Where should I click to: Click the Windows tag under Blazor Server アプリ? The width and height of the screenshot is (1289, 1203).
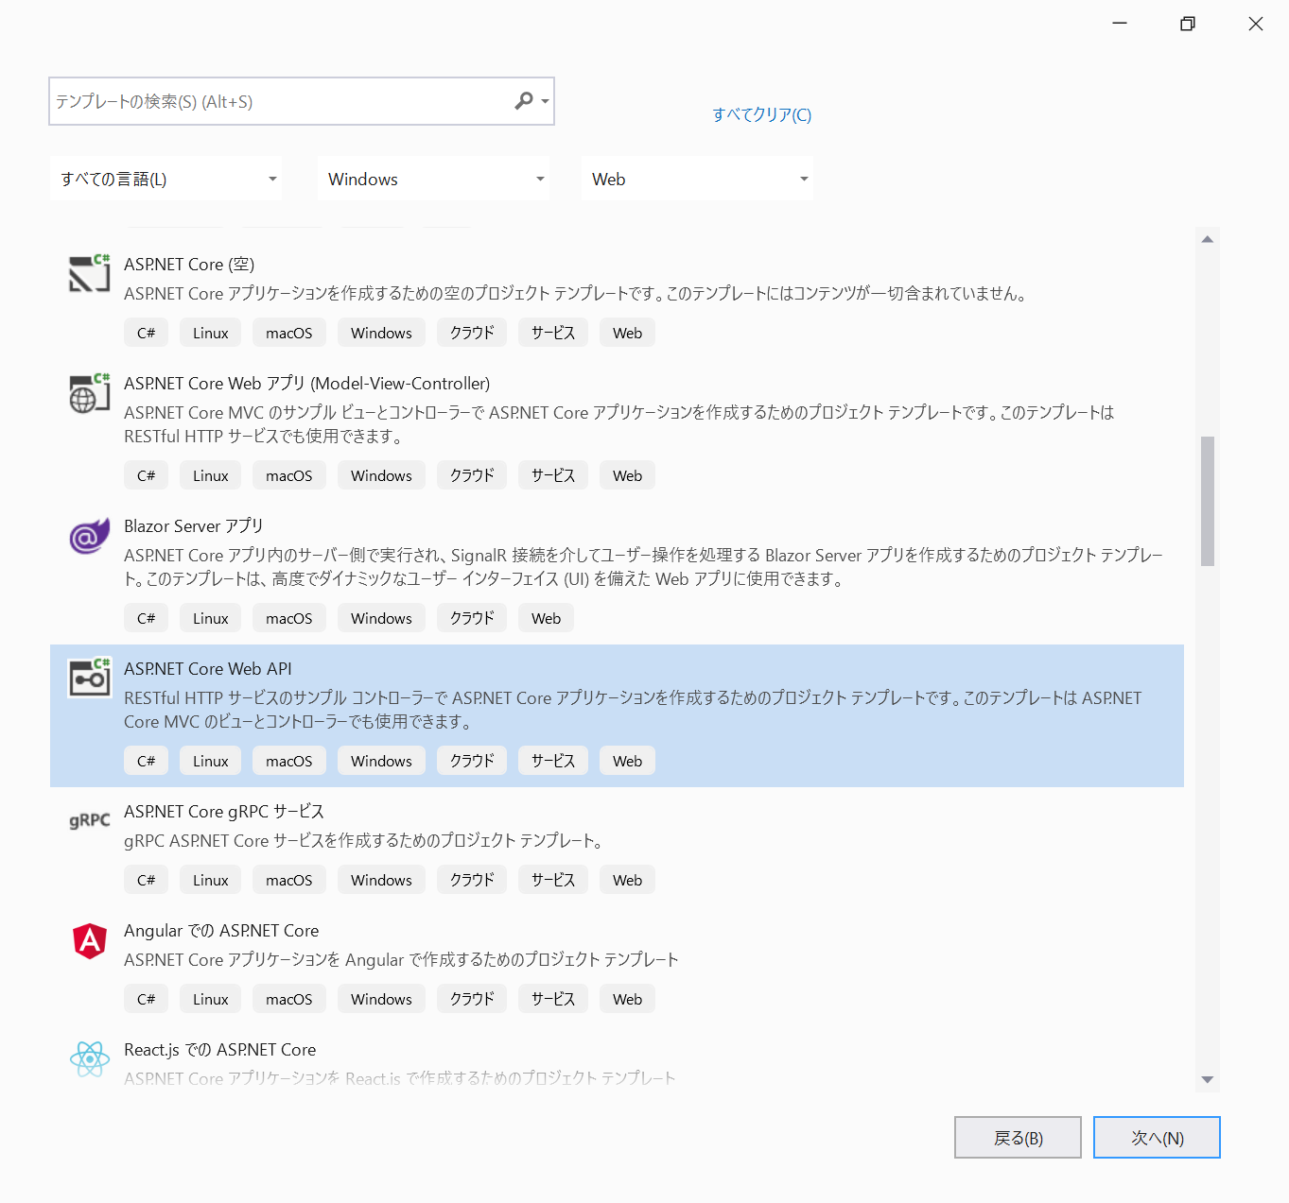click(x=381, y=618)
